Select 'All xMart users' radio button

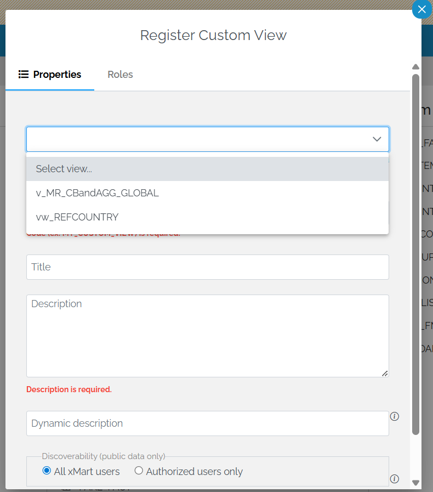coord(47,470)
